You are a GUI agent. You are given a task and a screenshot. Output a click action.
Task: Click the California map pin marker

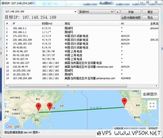pyautogui.click(x=124, y=102)
